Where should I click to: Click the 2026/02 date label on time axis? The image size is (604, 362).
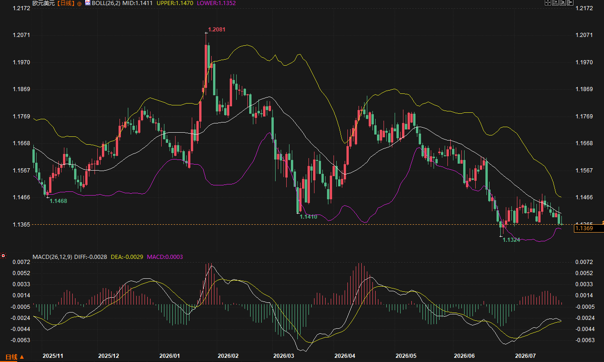228,356
